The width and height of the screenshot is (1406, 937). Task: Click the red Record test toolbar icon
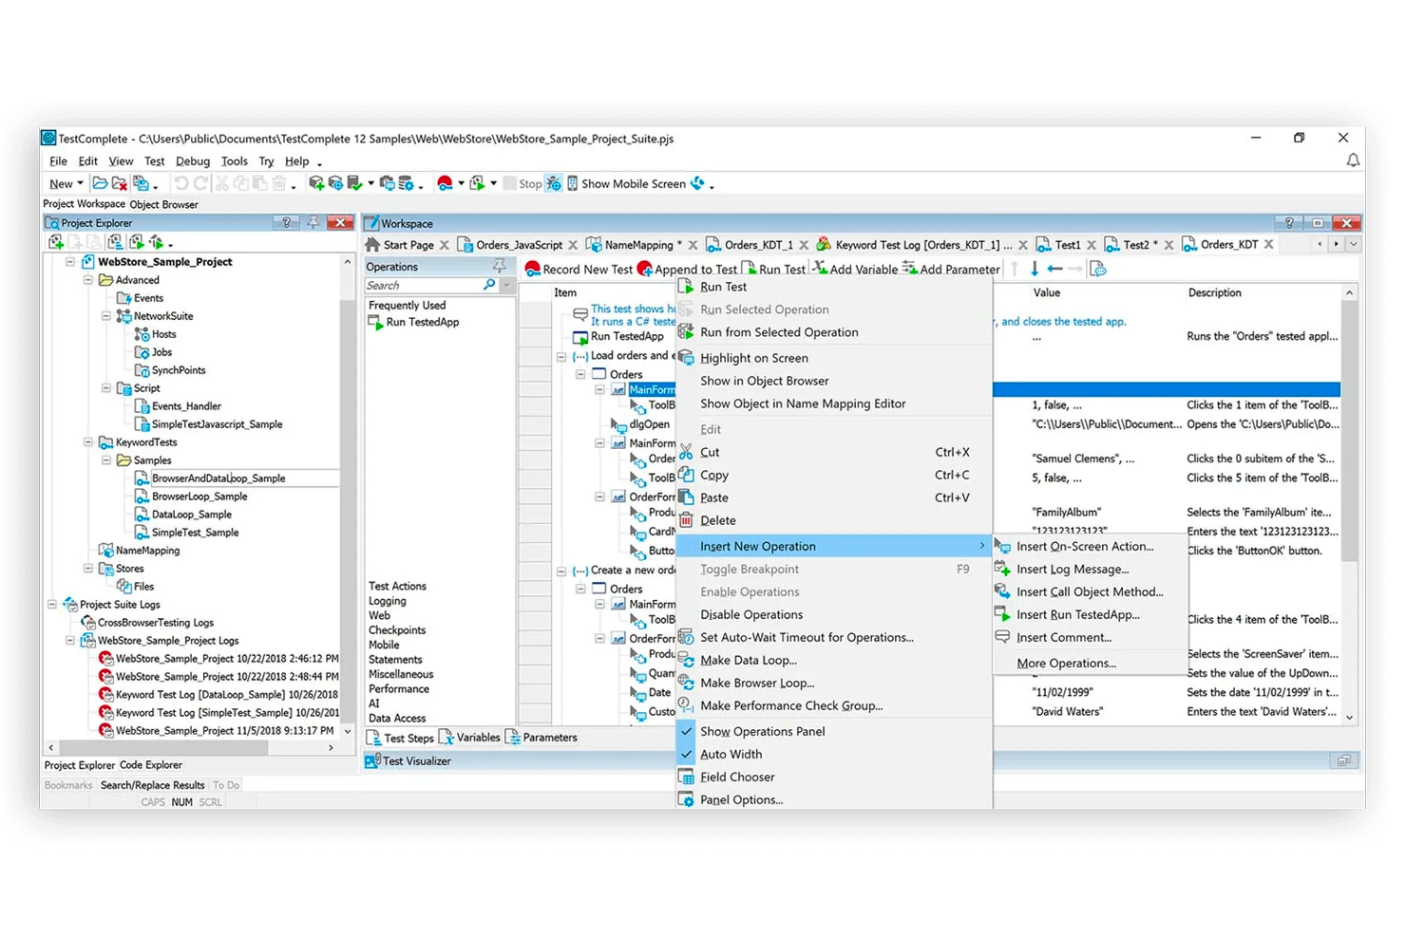coord(445,183)
